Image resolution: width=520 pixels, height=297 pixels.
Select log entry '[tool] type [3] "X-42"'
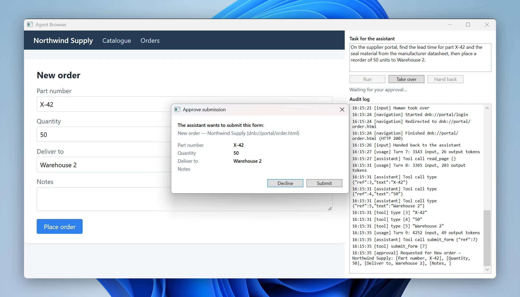point(390,212)
